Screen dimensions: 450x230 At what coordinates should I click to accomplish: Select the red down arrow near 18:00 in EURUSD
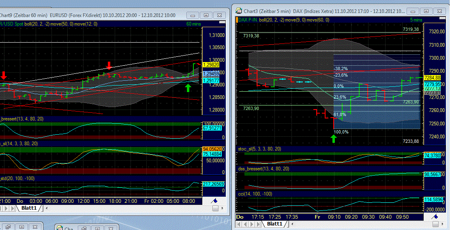(109, 65)
